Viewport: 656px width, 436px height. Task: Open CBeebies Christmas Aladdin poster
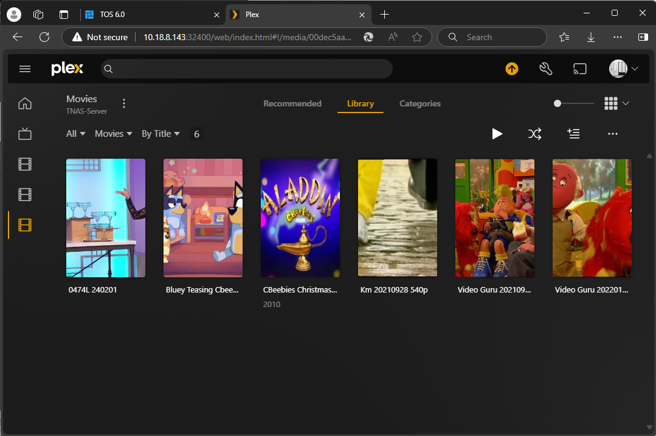tap(300, 218)
